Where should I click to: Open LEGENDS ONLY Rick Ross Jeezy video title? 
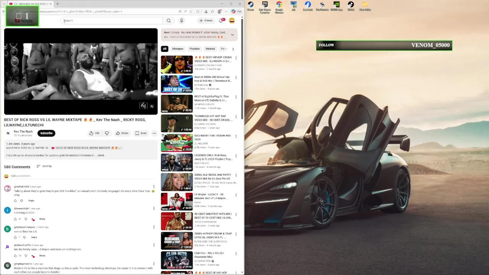[x=213, y=157]
